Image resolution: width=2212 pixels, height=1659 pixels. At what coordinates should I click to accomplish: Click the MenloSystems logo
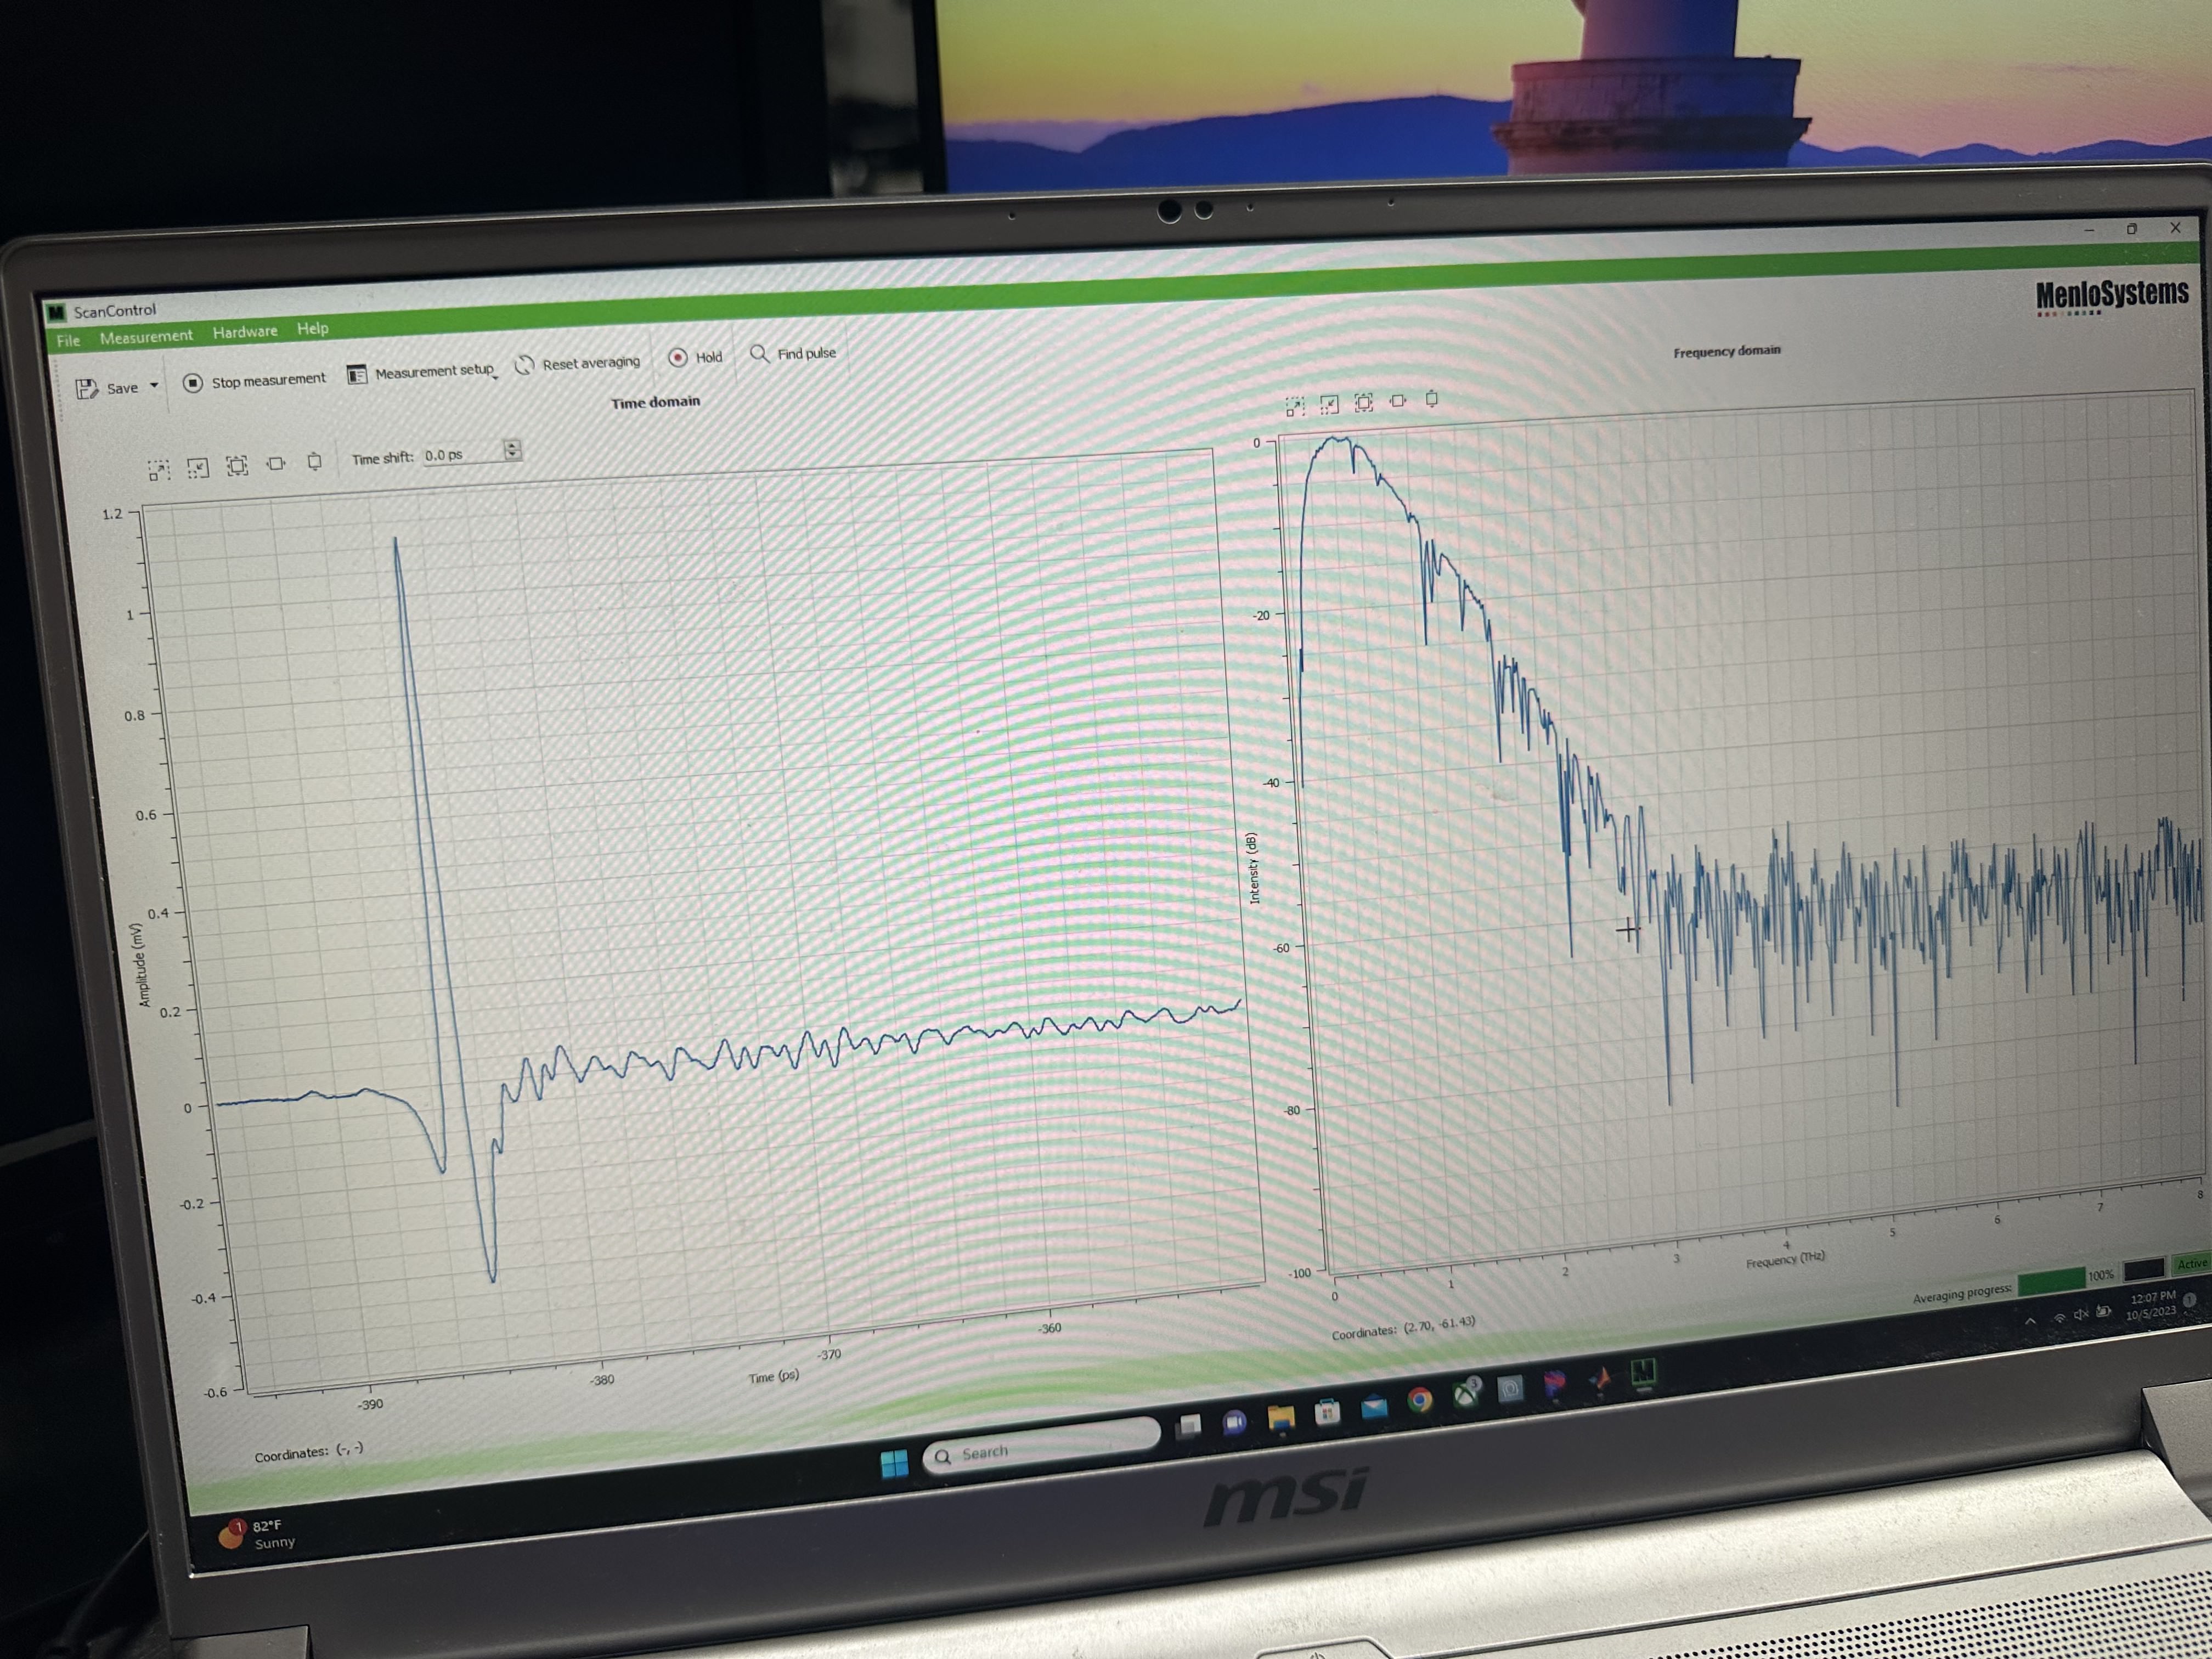pyautogui.click(x=2112, y=296)
